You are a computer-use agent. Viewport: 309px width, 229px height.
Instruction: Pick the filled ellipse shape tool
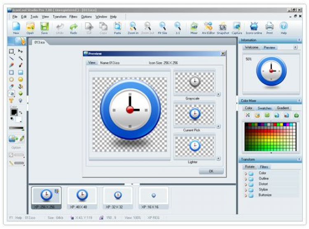pyautogui.click(x=21, y=79)
